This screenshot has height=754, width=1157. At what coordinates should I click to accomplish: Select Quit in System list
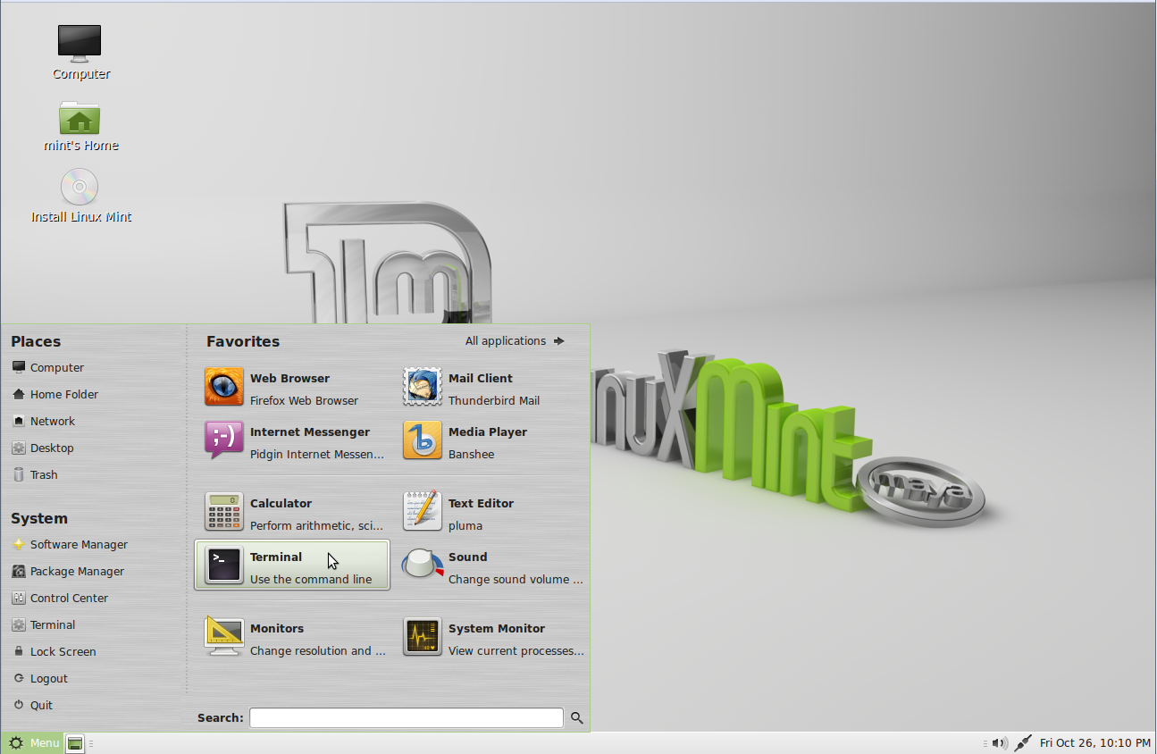(x=32, y=705)
